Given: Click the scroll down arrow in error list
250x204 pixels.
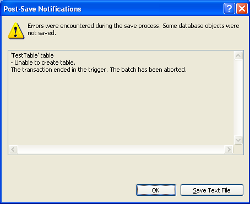Looking at the screenshot, I should [x=238, y=140].
